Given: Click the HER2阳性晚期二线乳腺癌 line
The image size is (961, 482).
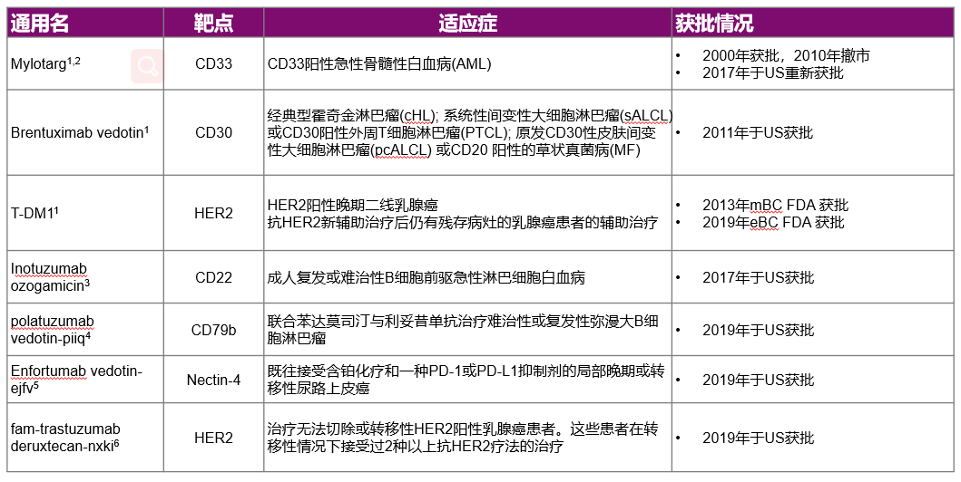Looking at the screenshot, I should point(353,205).
